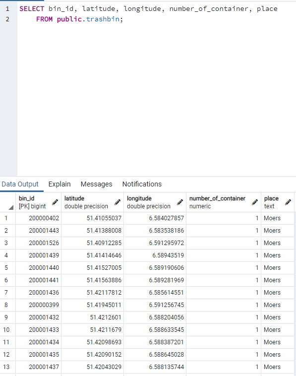This screenshot has height=376, width=296.
Task: Click longitude cell 6.58943519
Action: click(x=155, y=255)
